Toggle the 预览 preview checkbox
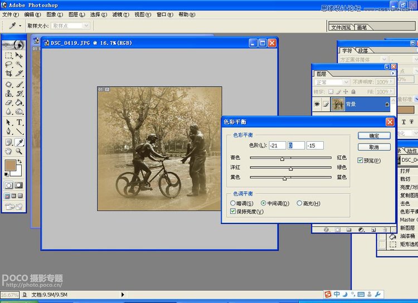Viewport: 418px width, 303px height. [361, 161]
